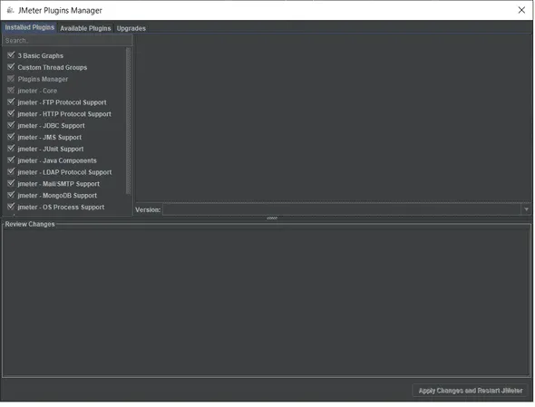Uncheck jmeter - OS Process Support checkbox
Image resolution: width=535 pixels, height=407 pixels.
(x=11, y=207)
